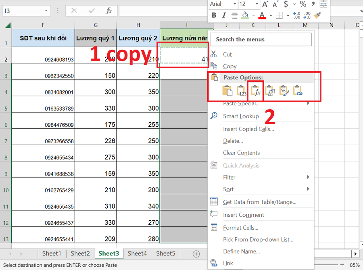The height and width of the screenshot is (270, 363).
Task: Apply Accounting dollar number format
Action: click(x=286, y=4)
